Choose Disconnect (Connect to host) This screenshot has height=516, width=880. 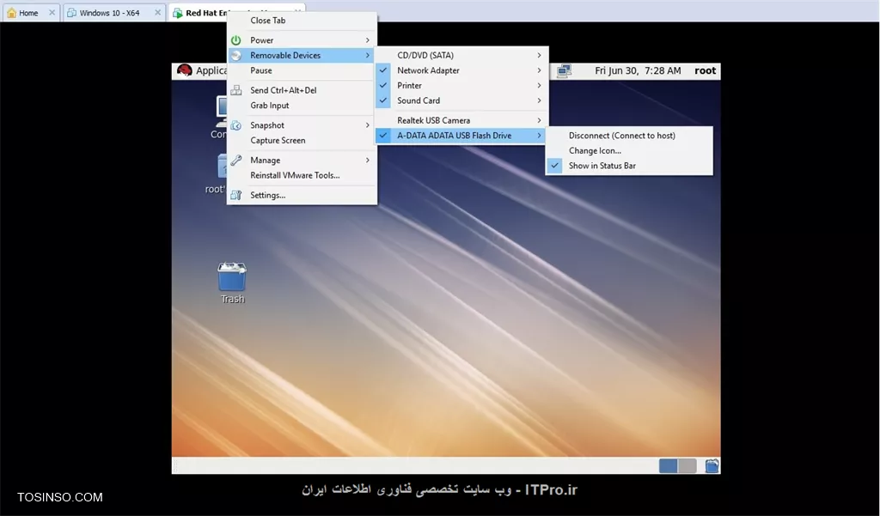point(629,136)
